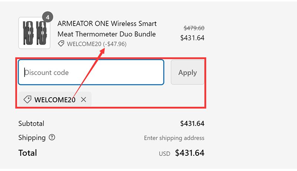
Task: Click the WELCOME20 label in the chip
Action: coord(55,100)
